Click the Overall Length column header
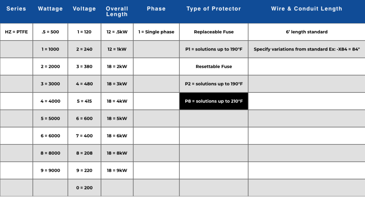 tap(117, 11)
